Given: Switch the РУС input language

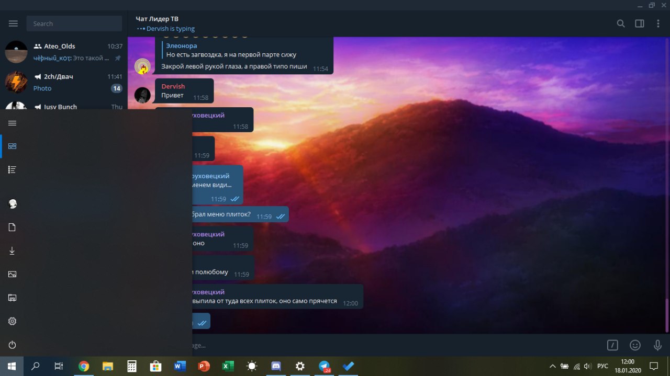Looking at the screenshot, I should point(602,366).
